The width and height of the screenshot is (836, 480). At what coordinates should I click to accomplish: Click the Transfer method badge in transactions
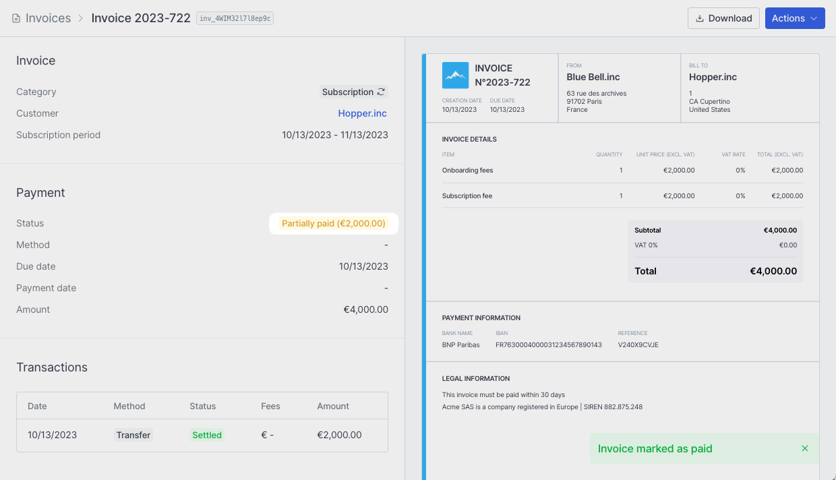133,435
